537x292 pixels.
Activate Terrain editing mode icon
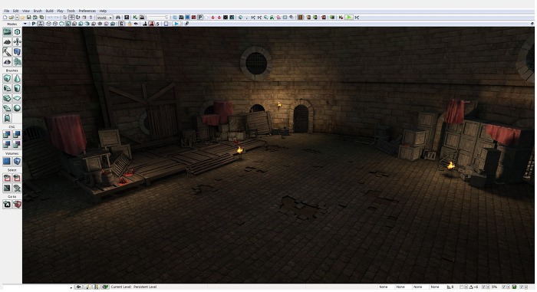point(7,41)
